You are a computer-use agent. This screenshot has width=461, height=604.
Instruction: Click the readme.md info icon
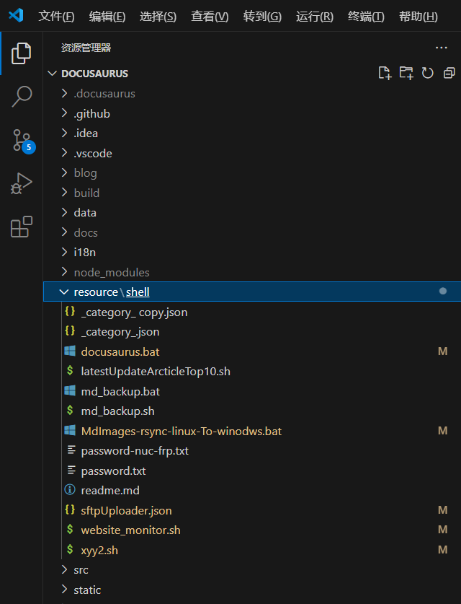point(70,490)
